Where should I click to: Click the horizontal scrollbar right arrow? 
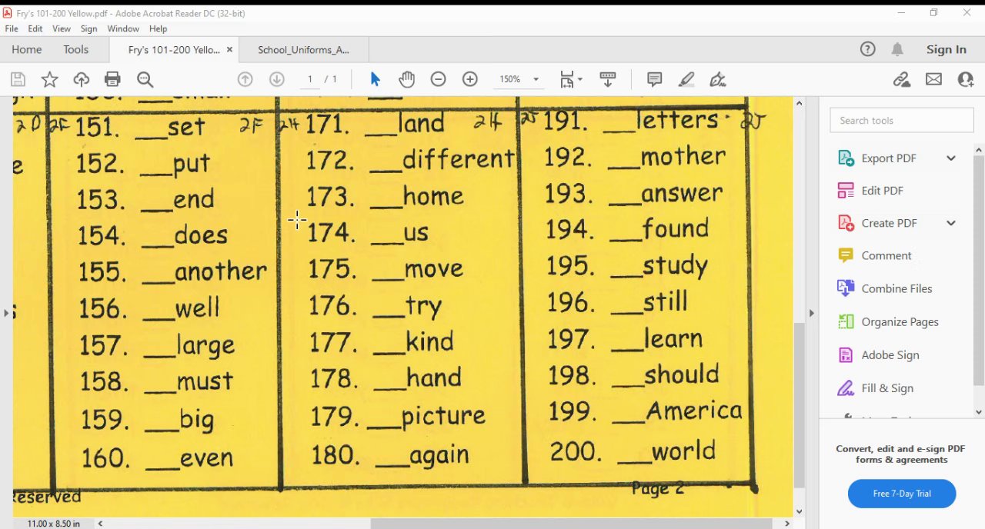(787, 524)
